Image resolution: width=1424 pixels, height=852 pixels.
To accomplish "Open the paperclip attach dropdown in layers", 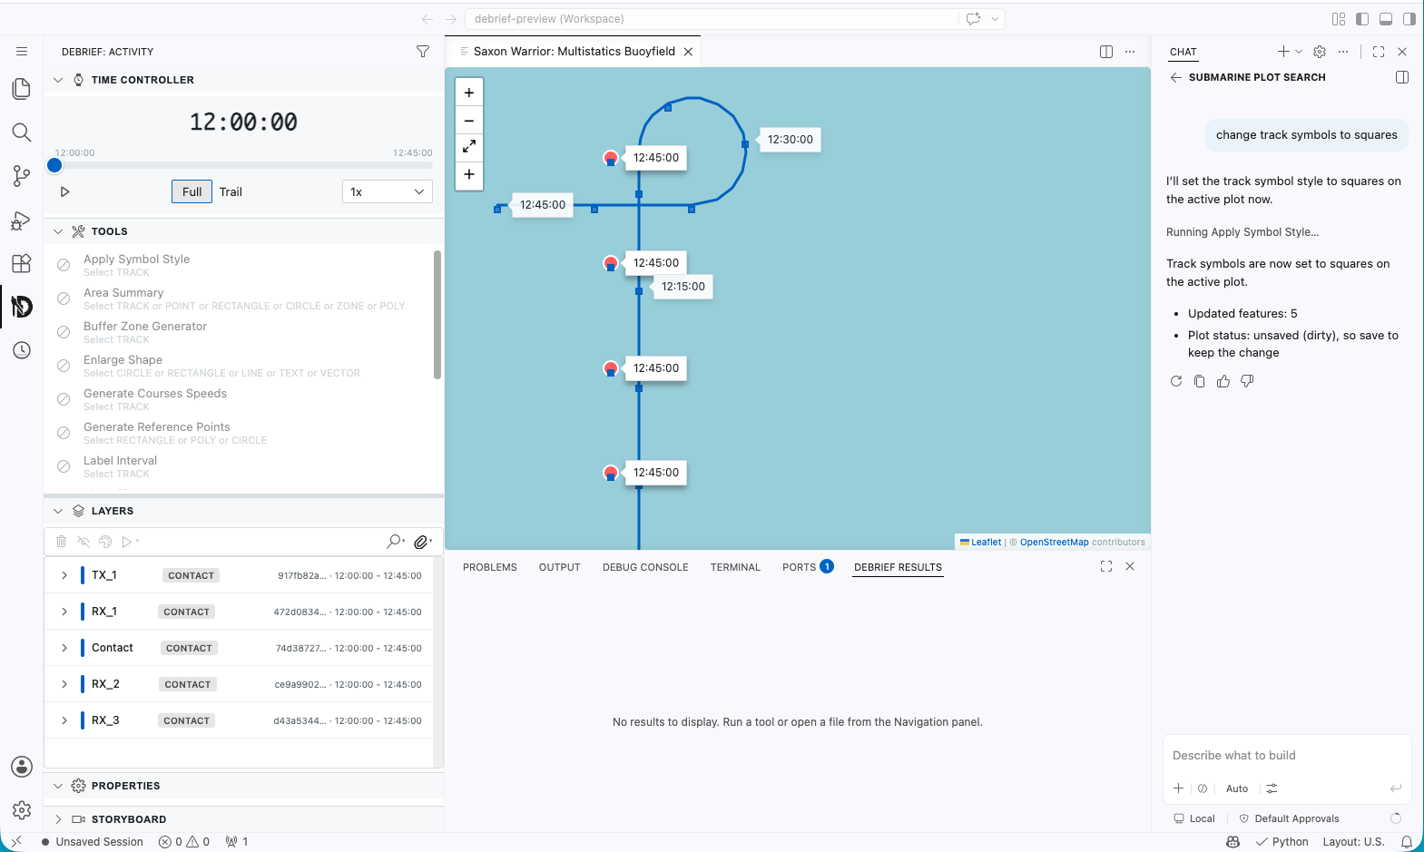I will tap(422, 542).
